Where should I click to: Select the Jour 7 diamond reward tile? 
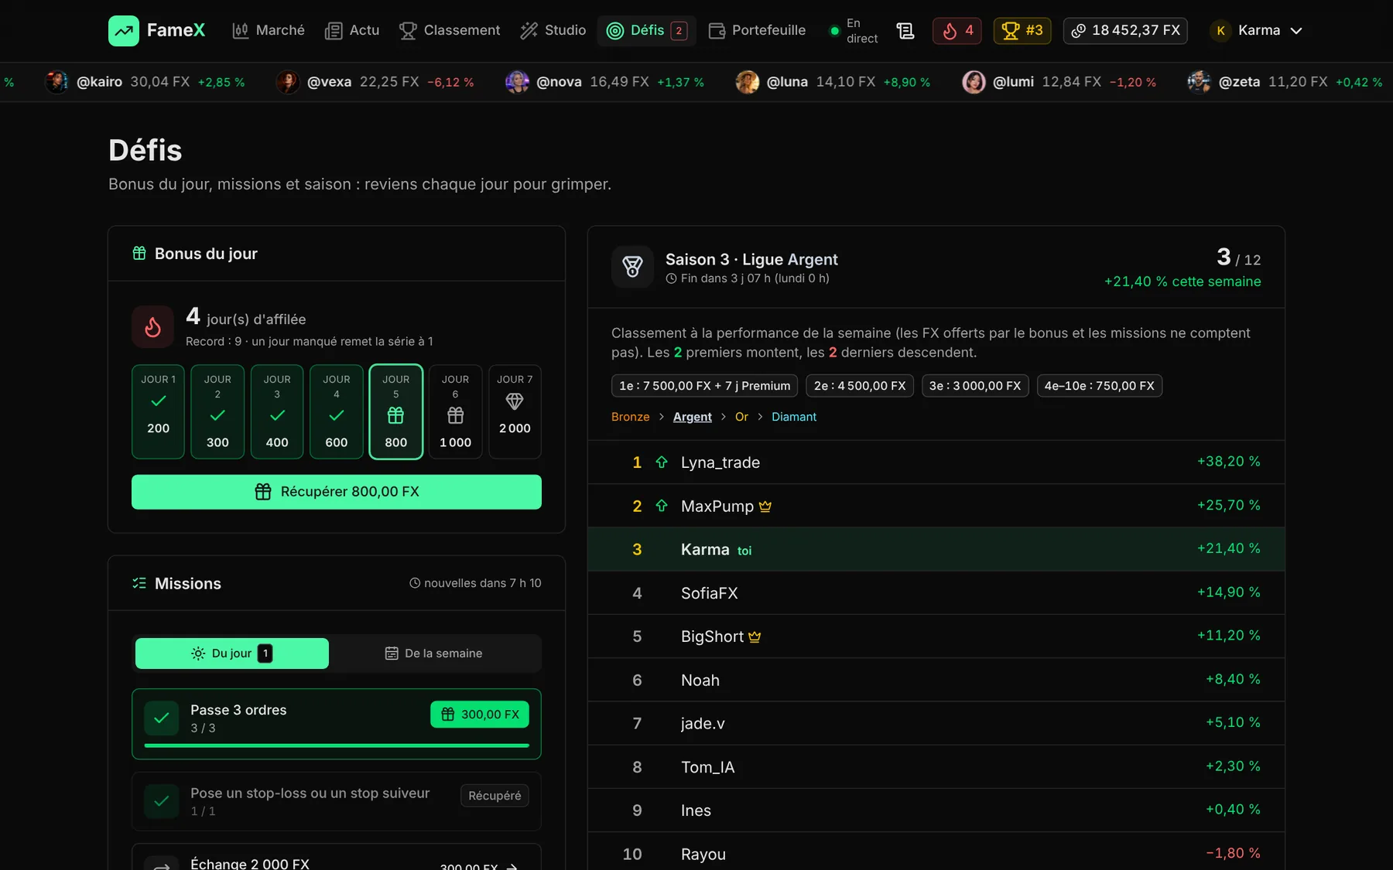click(515, 411)
